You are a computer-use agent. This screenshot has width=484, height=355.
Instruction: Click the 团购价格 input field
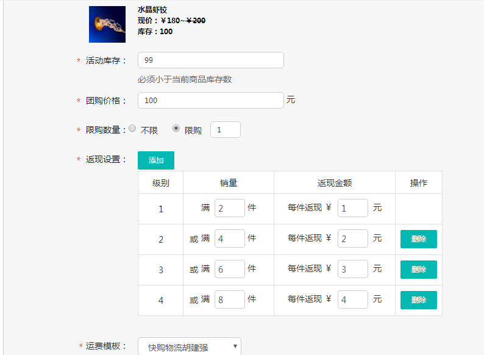(x=211, y=101)
